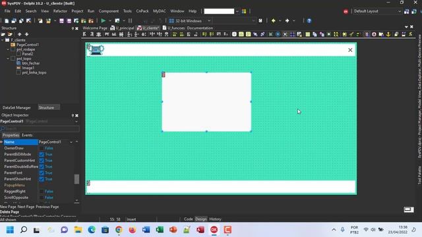Click the Previous Page link

pos(47,207)
